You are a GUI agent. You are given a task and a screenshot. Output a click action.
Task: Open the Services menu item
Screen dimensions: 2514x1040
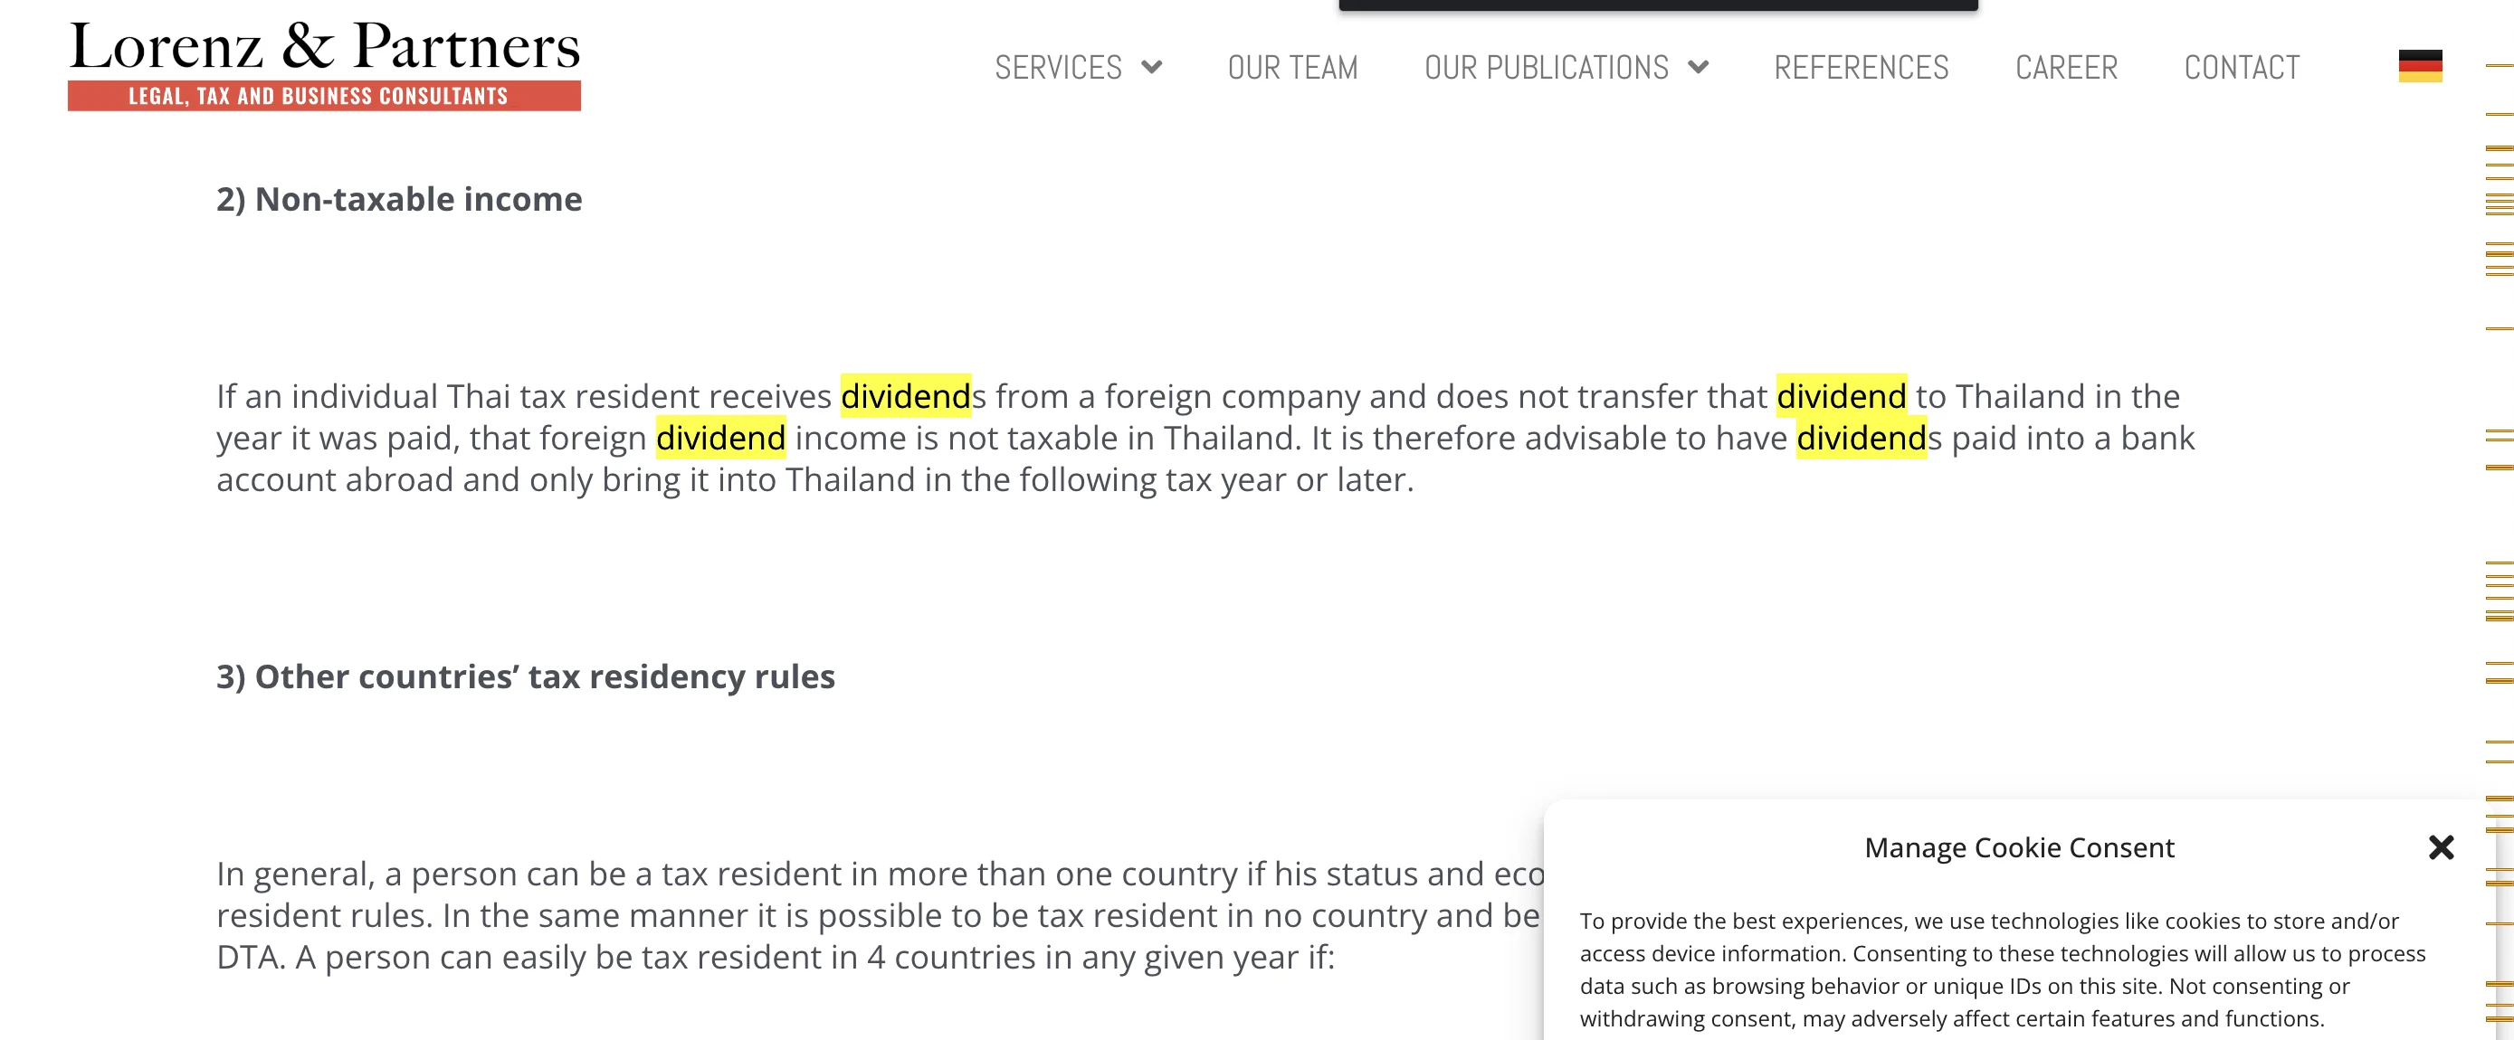tap(1058, 67)
